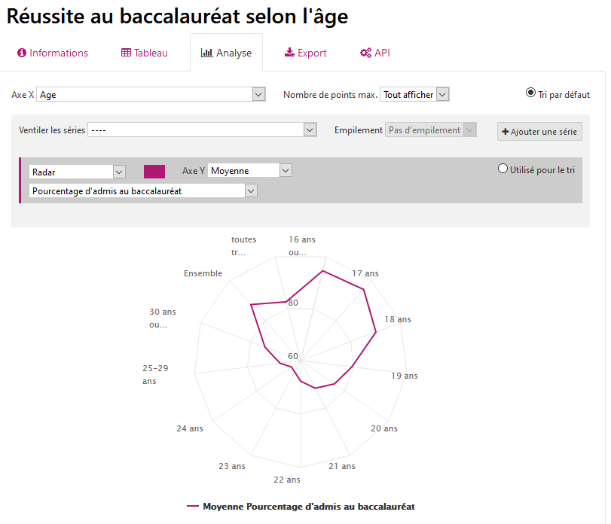Switch to the Tableau tab
Viewport: 611px width, 524px height.
(x=145, y=53)
